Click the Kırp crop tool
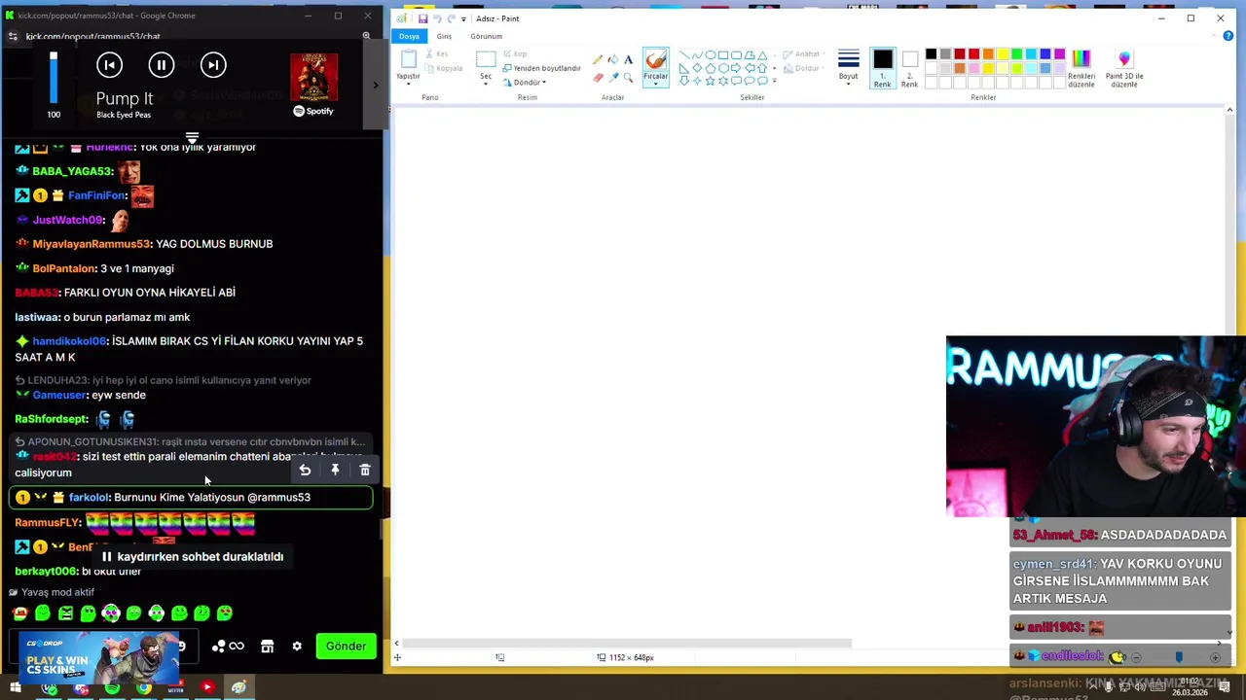 coord(515,54)
